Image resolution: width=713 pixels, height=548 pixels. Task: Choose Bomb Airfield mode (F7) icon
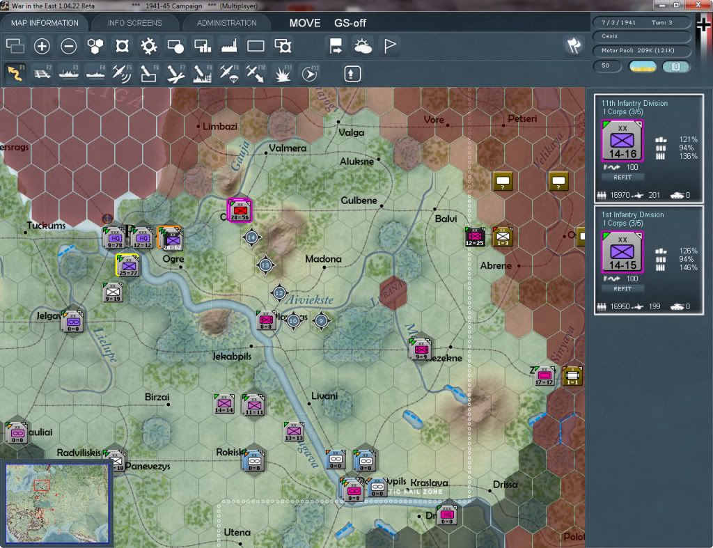[175, 73]
